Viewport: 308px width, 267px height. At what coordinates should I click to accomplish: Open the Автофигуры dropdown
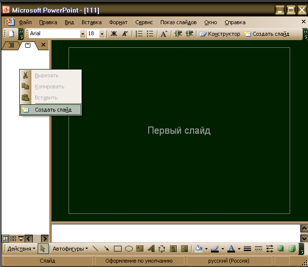70,249
